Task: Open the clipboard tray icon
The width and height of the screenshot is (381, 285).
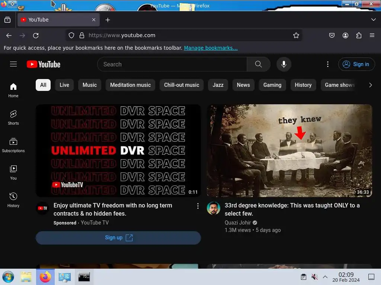Action: pyautogui.click(x=304, y=277)
